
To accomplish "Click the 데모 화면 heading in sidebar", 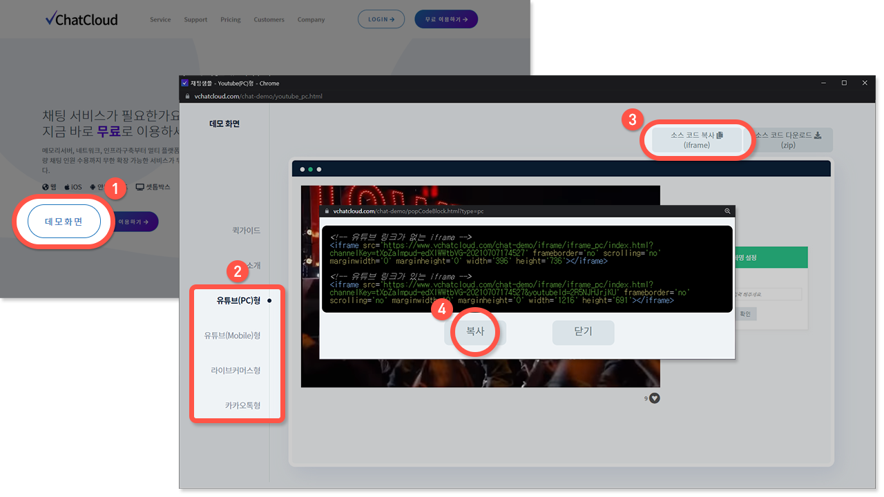I will point(224,124).
